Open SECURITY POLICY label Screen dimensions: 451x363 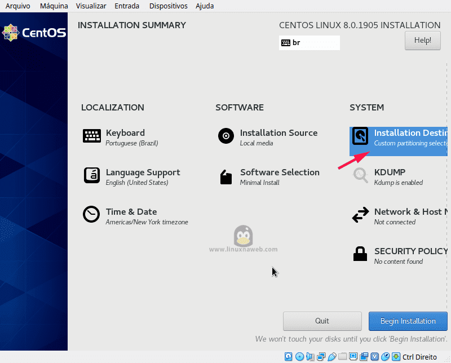411,251
